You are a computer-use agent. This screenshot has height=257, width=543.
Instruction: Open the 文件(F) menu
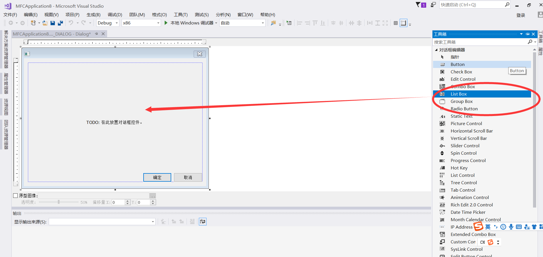pyautogui.click(x=10, y=15)
